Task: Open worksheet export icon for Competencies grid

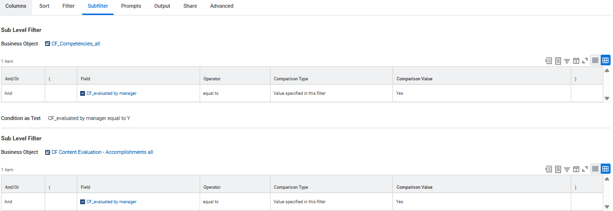Action: point(558,60)
